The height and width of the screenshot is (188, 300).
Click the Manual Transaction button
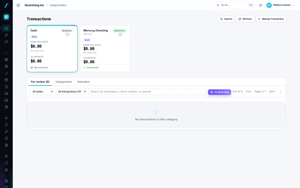coord(271,19)
